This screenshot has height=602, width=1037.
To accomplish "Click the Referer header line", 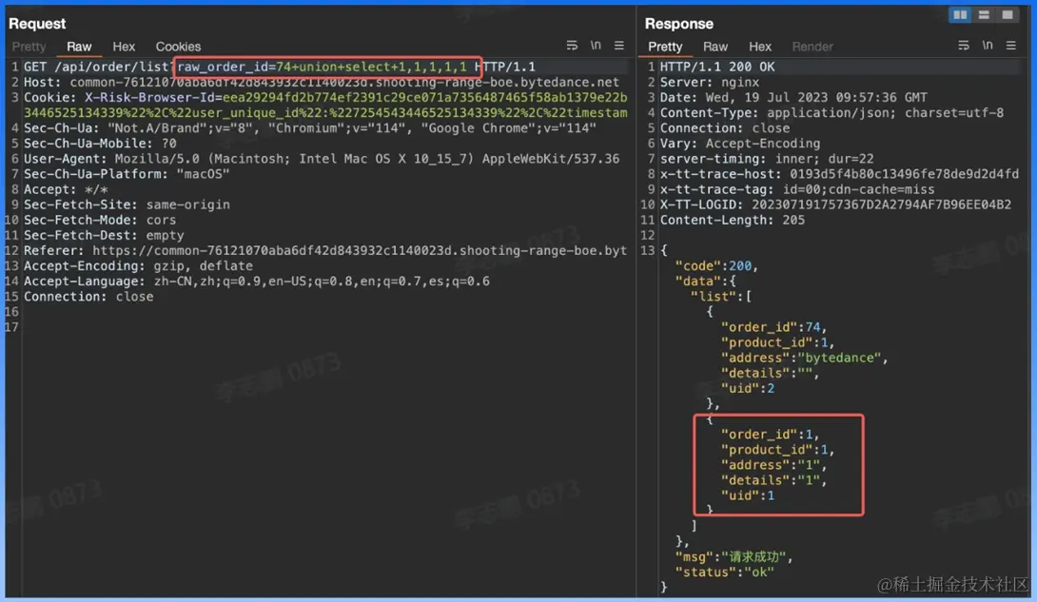I will (325, 250).
